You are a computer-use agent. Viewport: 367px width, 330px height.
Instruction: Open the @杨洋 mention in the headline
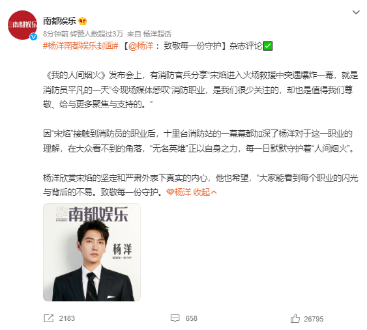(141, 46)
